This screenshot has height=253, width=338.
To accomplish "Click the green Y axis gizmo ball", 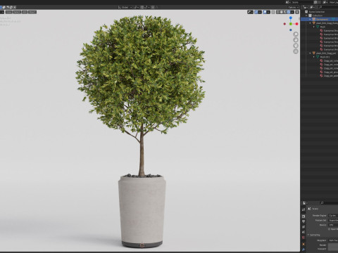I will pos(291,24).
